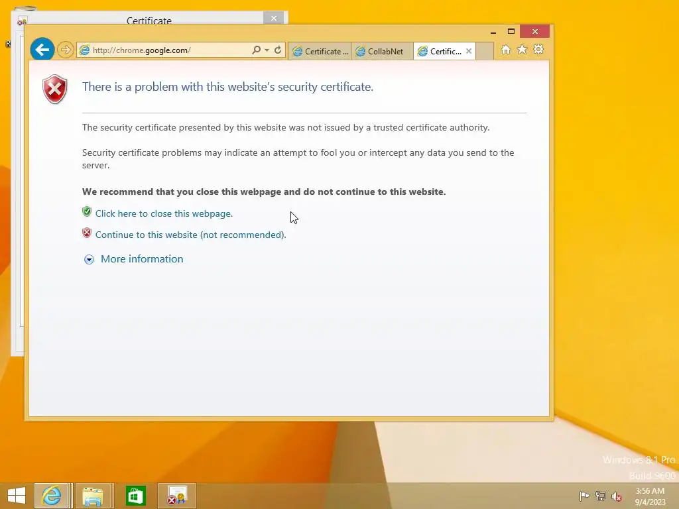Open File Explorer from the taskbar
This screenshot has height=509, width=679.
coord(93,496)
